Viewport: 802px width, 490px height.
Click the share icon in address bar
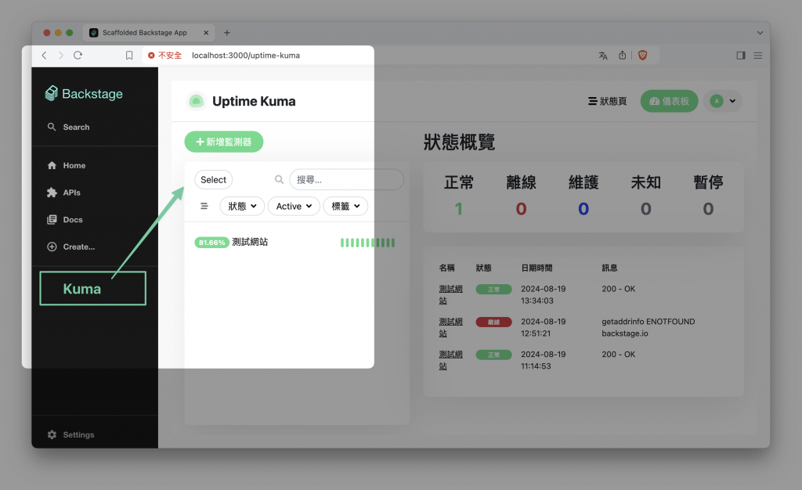[622, 55]
